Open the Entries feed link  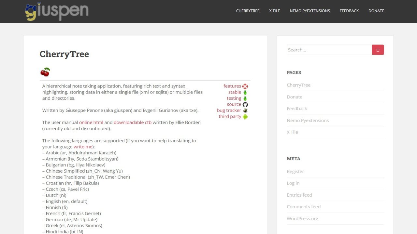click(x=299, y=195)
